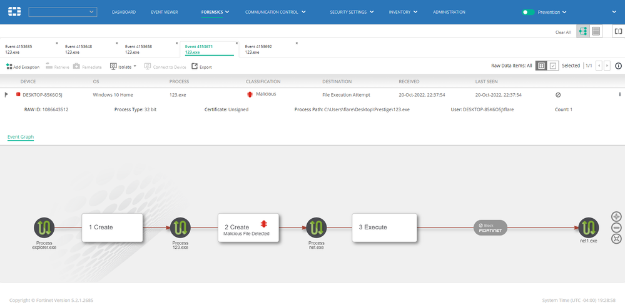
Task: Fit the event graph to screen
Action: [616, 239]
